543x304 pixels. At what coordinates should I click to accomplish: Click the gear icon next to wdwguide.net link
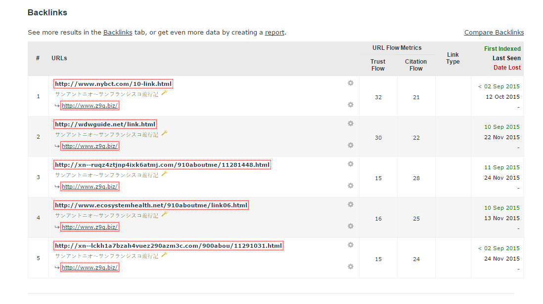click(351, 123)
